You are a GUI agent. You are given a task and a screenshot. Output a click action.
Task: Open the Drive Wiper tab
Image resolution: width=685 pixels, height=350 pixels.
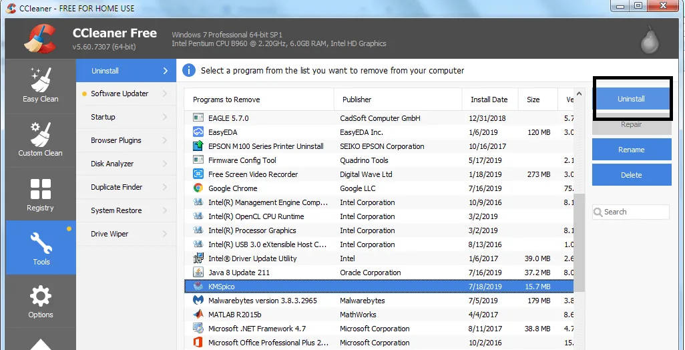tap(126, 234)
